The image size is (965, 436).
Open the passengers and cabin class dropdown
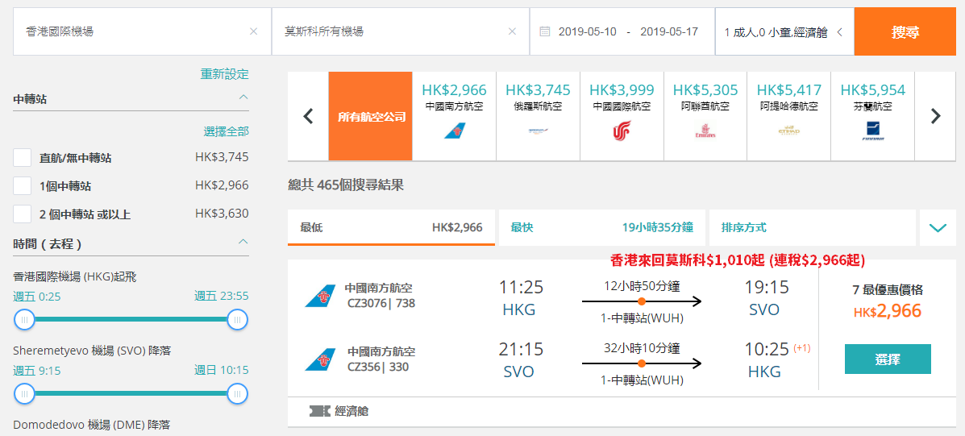pyautogui.click(x=784, y=32)
